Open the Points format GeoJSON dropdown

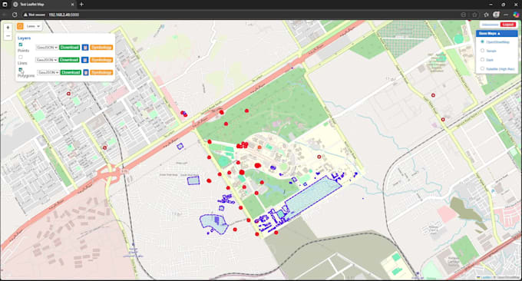[47, 48]
